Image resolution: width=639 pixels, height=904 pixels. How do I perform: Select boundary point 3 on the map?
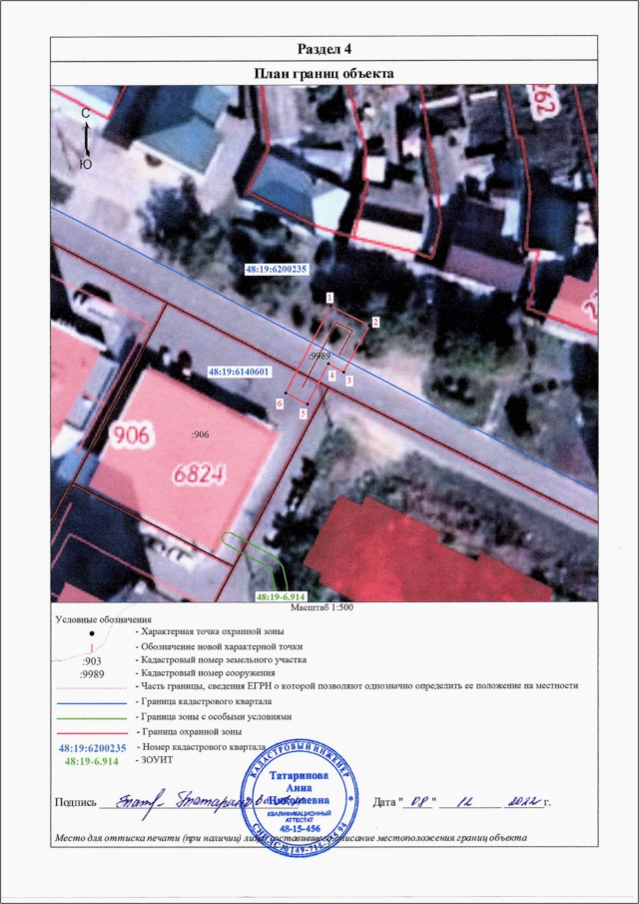[348, 381]
